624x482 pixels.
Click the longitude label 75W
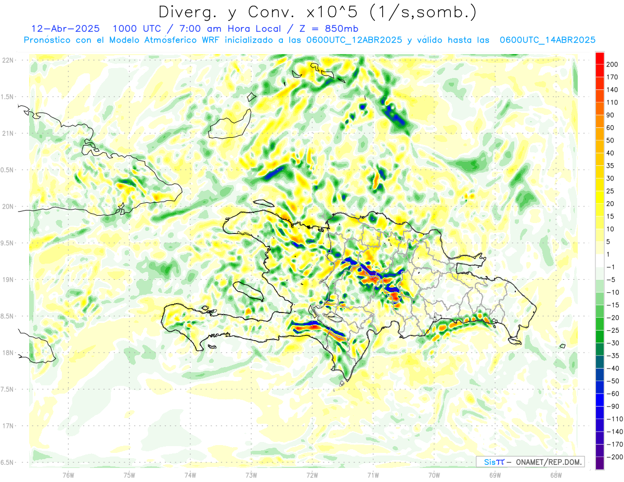point(129,475)
